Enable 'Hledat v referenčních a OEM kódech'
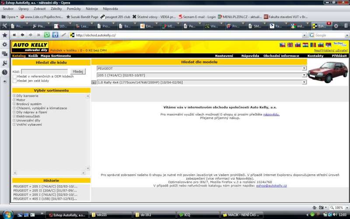 click(15, 77)
